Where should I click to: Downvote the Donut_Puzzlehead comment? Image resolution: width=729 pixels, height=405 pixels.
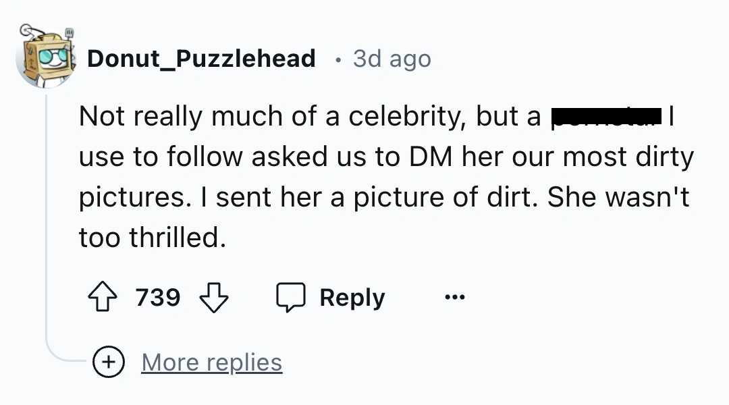215,298
